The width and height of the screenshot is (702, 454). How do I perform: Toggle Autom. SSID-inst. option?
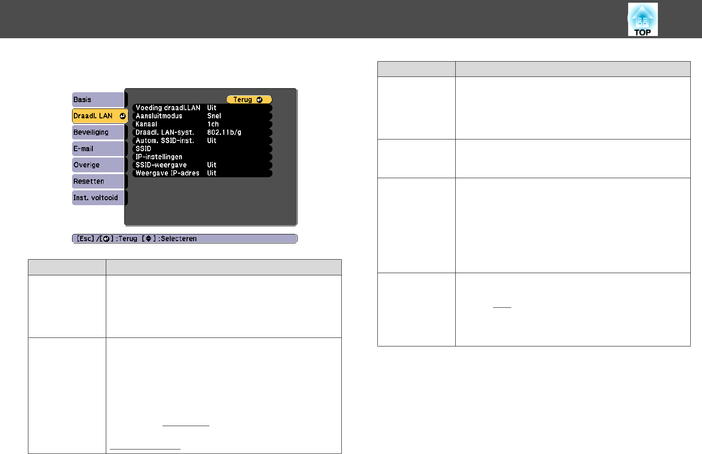pyautogui.click(x=202, y=141)
